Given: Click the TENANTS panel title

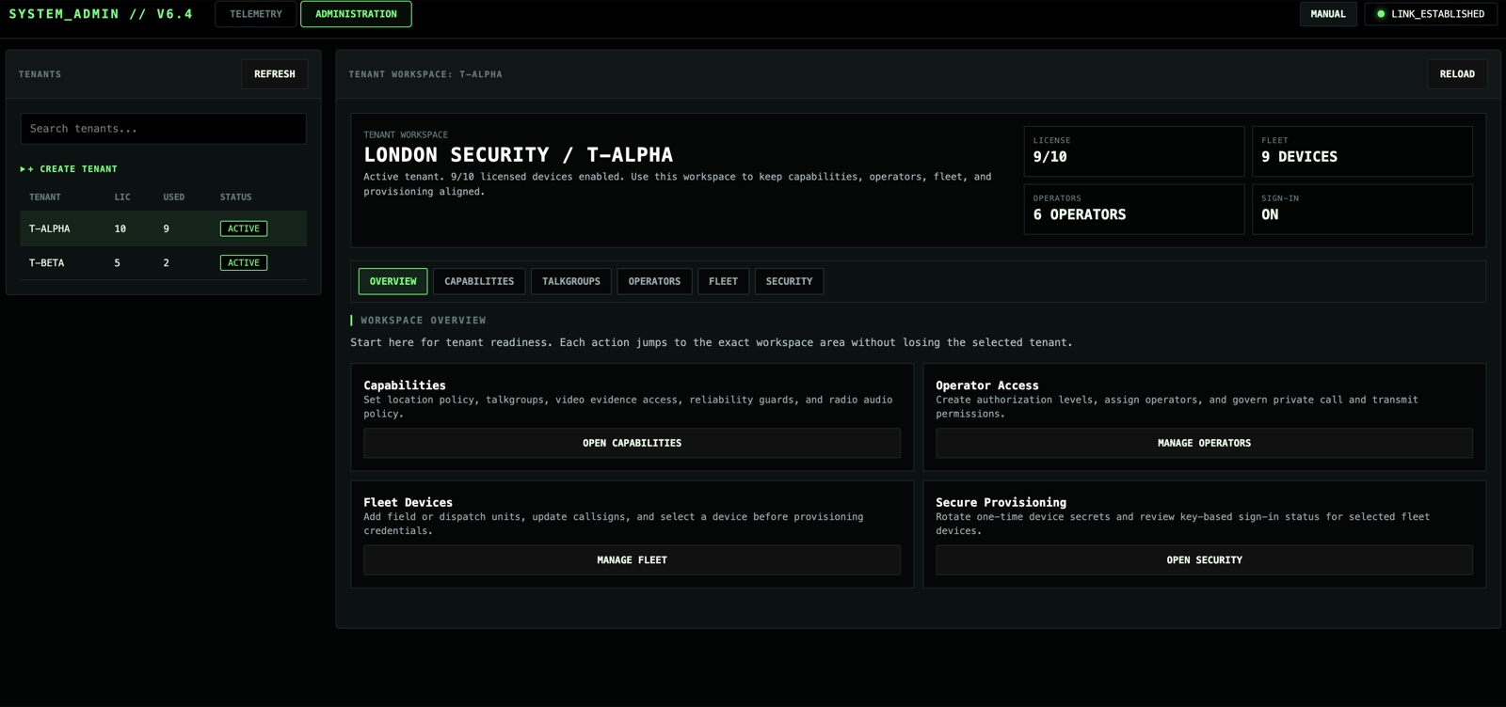Looking at the screenshot, I should [40, 74].
